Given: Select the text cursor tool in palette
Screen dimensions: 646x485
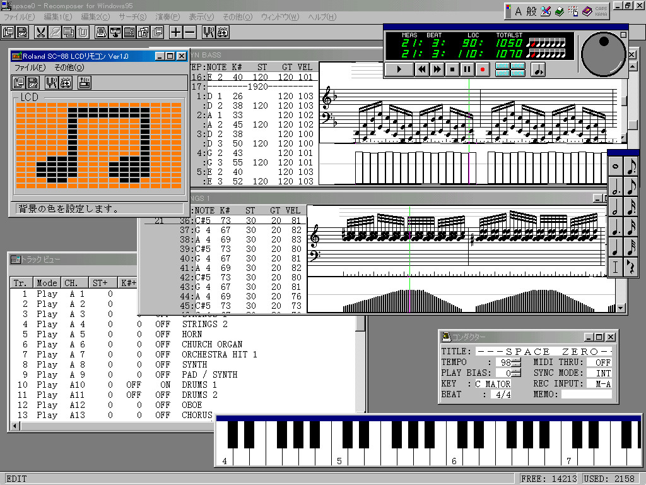Looking at the screenshot, I should click(x=616, y=266).
